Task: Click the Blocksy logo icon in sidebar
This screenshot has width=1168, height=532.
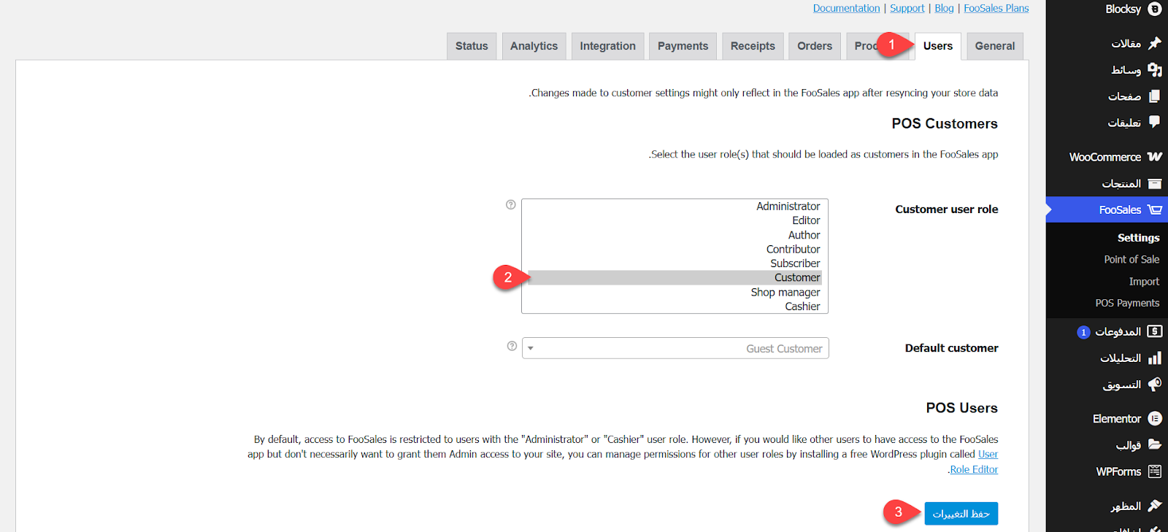Action: point(1155,9)
